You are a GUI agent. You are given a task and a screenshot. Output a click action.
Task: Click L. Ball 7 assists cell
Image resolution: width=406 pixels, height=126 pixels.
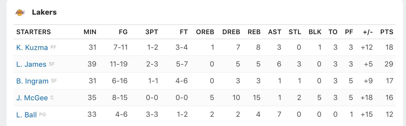click(279, 114)
